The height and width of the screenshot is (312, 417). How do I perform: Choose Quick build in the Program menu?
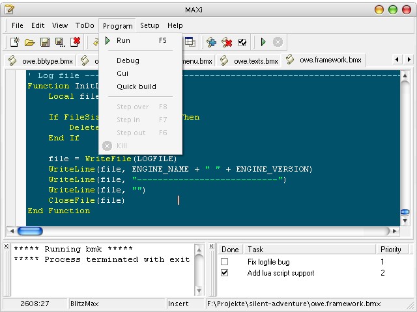click(x=141, y=86)
